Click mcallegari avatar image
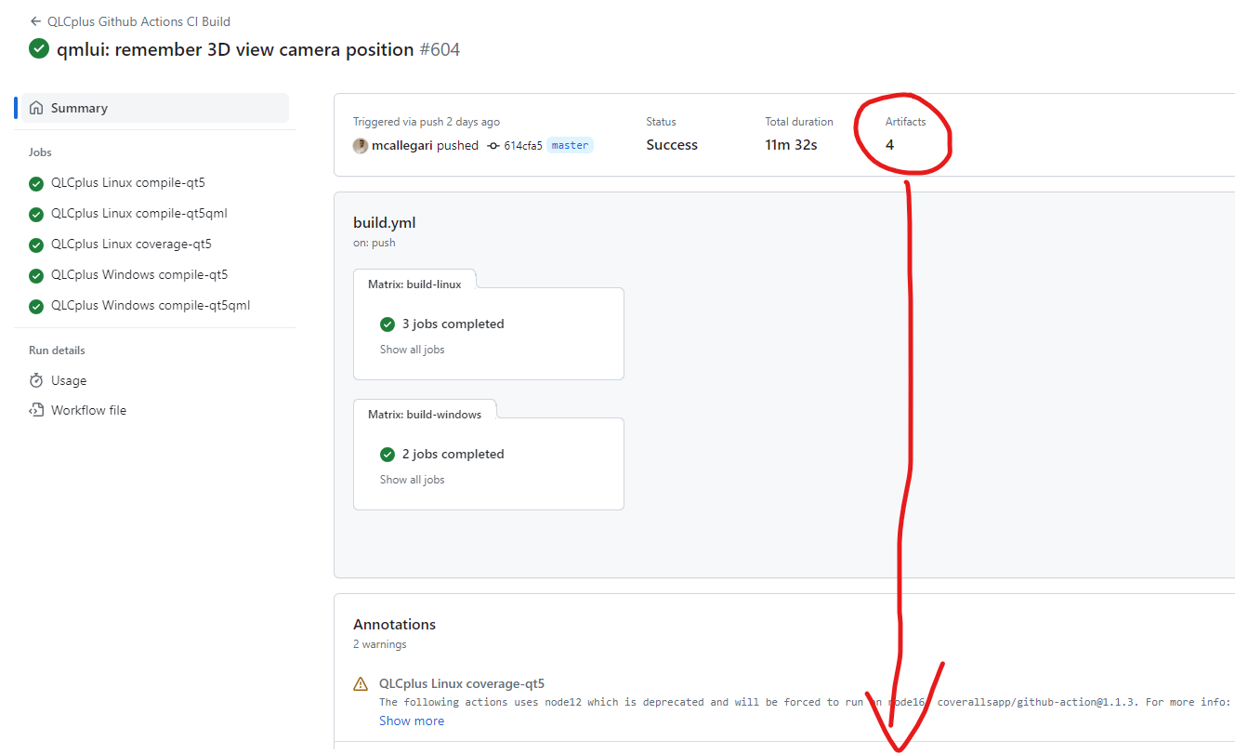The height and width of the screenshot is (754, 1235). [361, 146]
